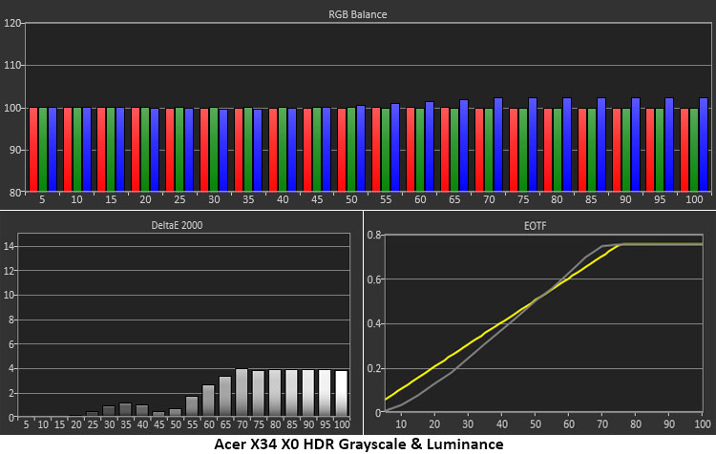Click the 110 label on RGB Balance y-axis
Viewport: 716px width, 454px height.
pos(12,65)
